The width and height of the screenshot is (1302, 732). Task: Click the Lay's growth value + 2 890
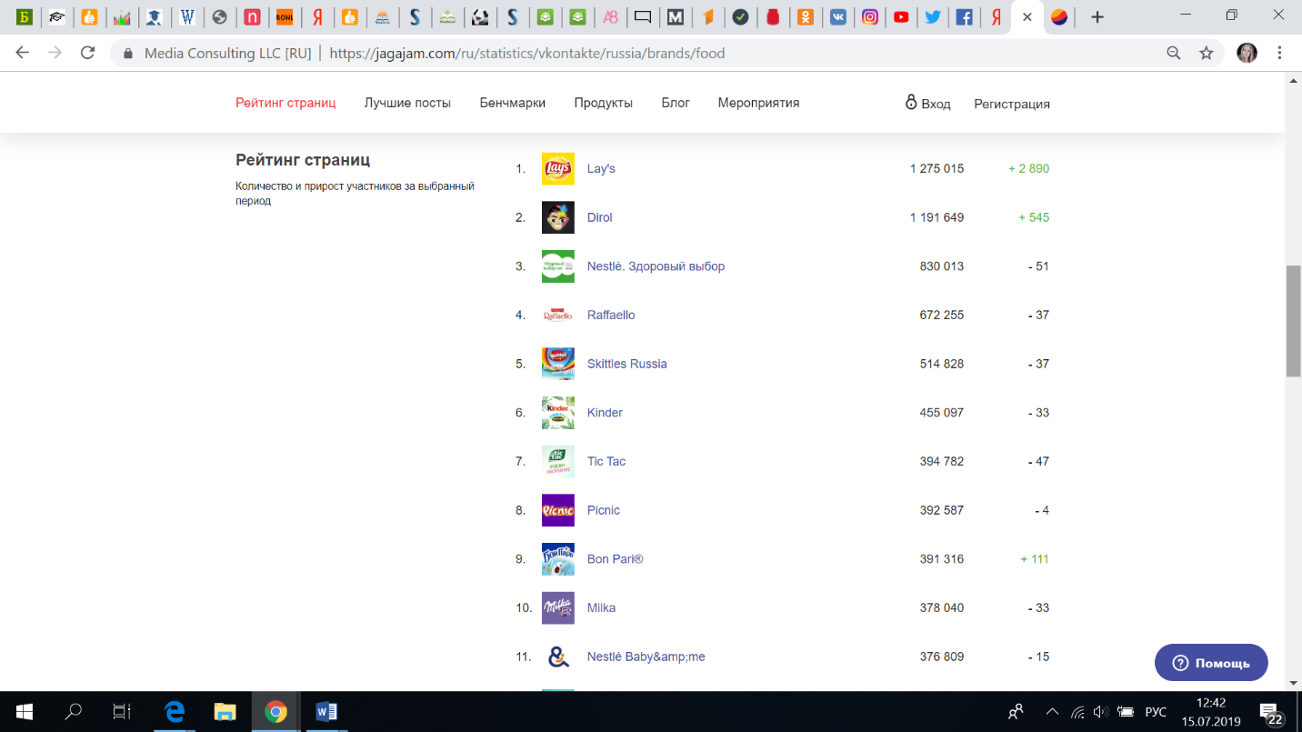1028,168
